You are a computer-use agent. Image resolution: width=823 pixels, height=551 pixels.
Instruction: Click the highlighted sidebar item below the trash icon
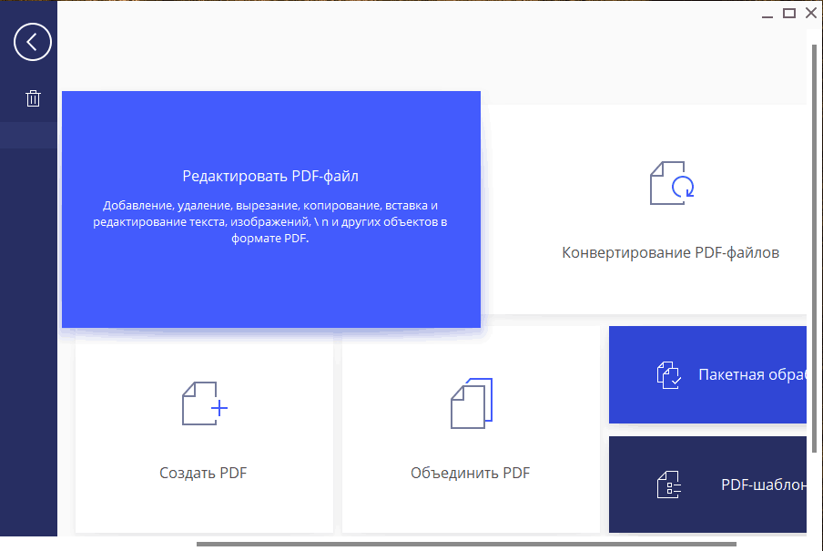click(28, 135)
